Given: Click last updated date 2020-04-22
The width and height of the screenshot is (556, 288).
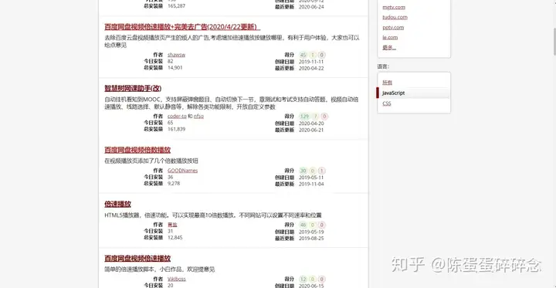Looking at the screenshot, I should [x=311, y=68].
